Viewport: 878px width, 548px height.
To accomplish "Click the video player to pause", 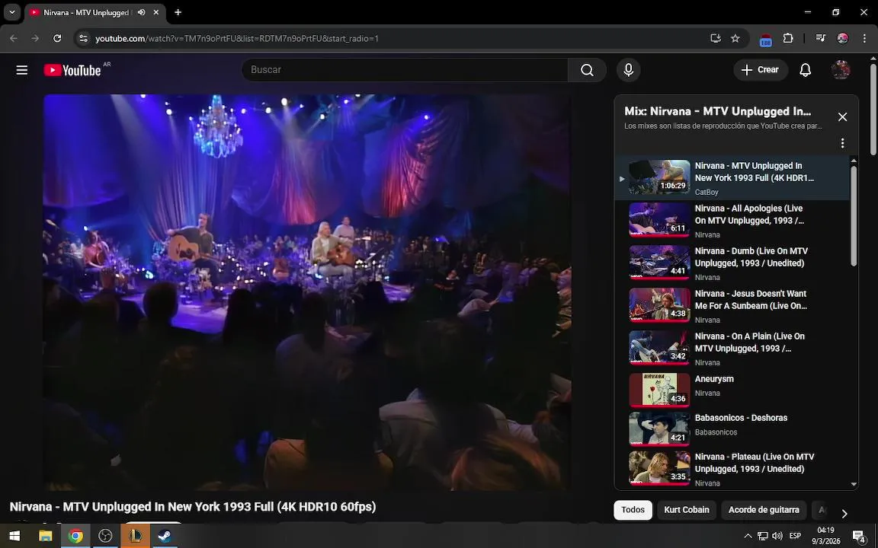I will (307, 292).
